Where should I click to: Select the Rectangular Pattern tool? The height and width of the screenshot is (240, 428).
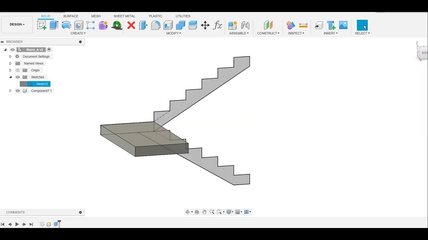click(91, 25)
